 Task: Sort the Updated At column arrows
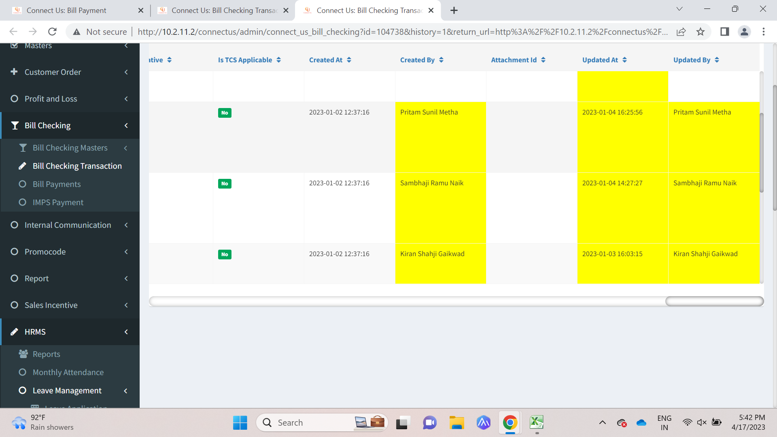tap(624, 60)
